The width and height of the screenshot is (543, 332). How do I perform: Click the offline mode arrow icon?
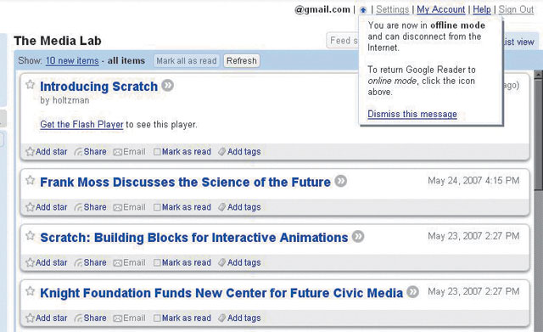click(x=363, y=10)
